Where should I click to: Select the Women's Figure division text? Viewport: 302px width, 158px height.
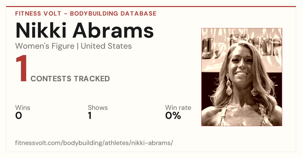coord(45,46)
